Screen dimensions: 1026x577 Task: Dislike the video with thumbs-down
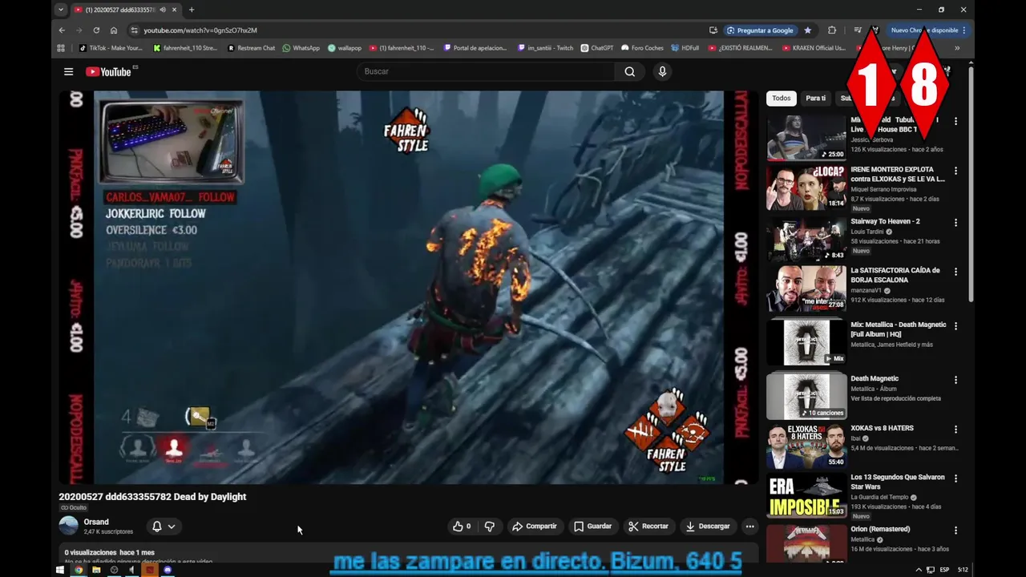coord(489,527)
